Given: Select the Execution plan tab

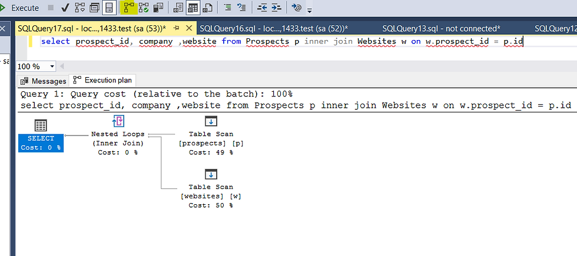Looking at the screenshot, I should 102,80.
